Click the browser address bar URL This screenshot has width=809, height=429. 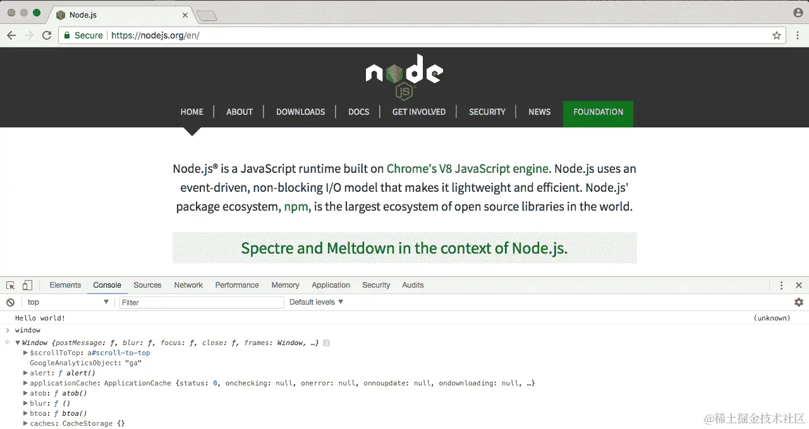(x=155, y=35)
